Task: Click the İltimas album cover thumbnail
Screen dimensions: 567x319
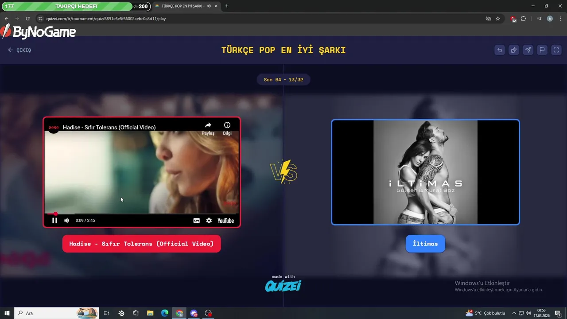Action: point(425,172)
